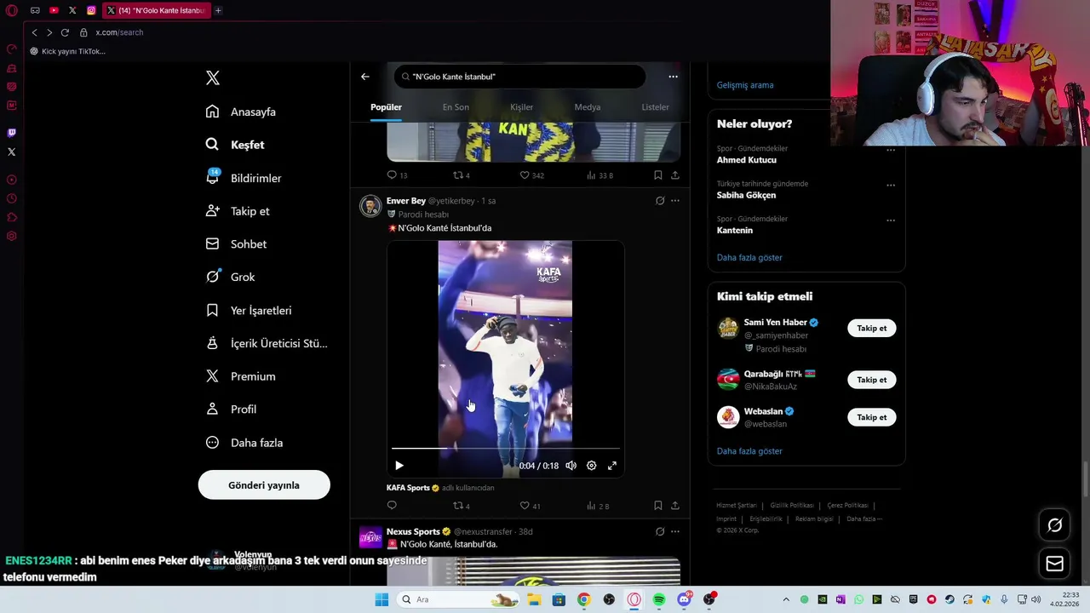Reply to the top tweet with 13 comments

(397, 175)
